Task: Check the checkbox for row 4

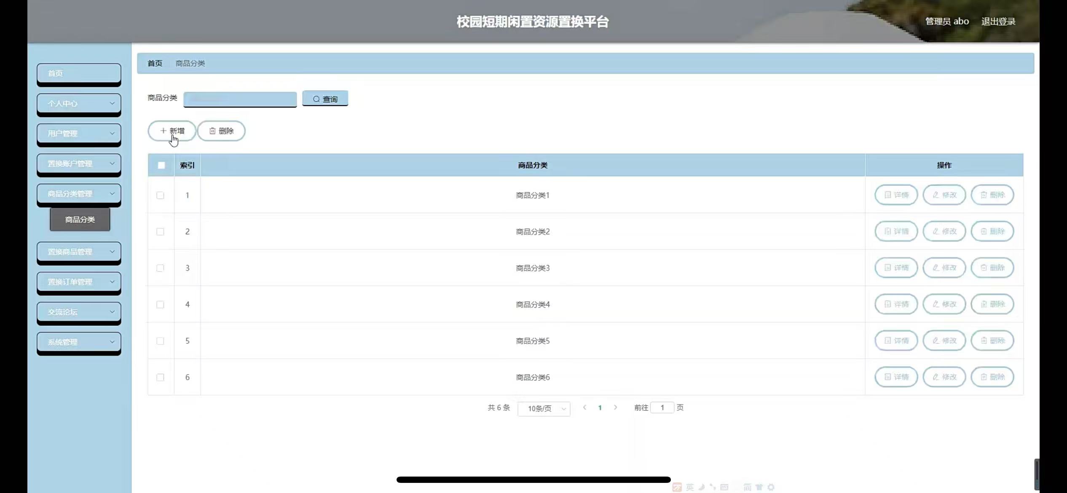Action: click(x=160, y=304)
